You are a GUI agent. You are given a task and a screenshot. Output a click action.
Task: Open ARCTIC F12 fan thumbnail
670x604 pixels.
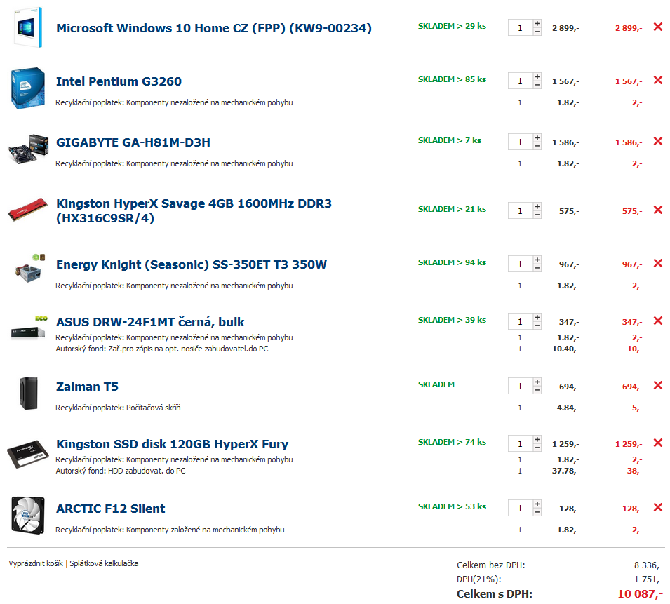point(28,515)
